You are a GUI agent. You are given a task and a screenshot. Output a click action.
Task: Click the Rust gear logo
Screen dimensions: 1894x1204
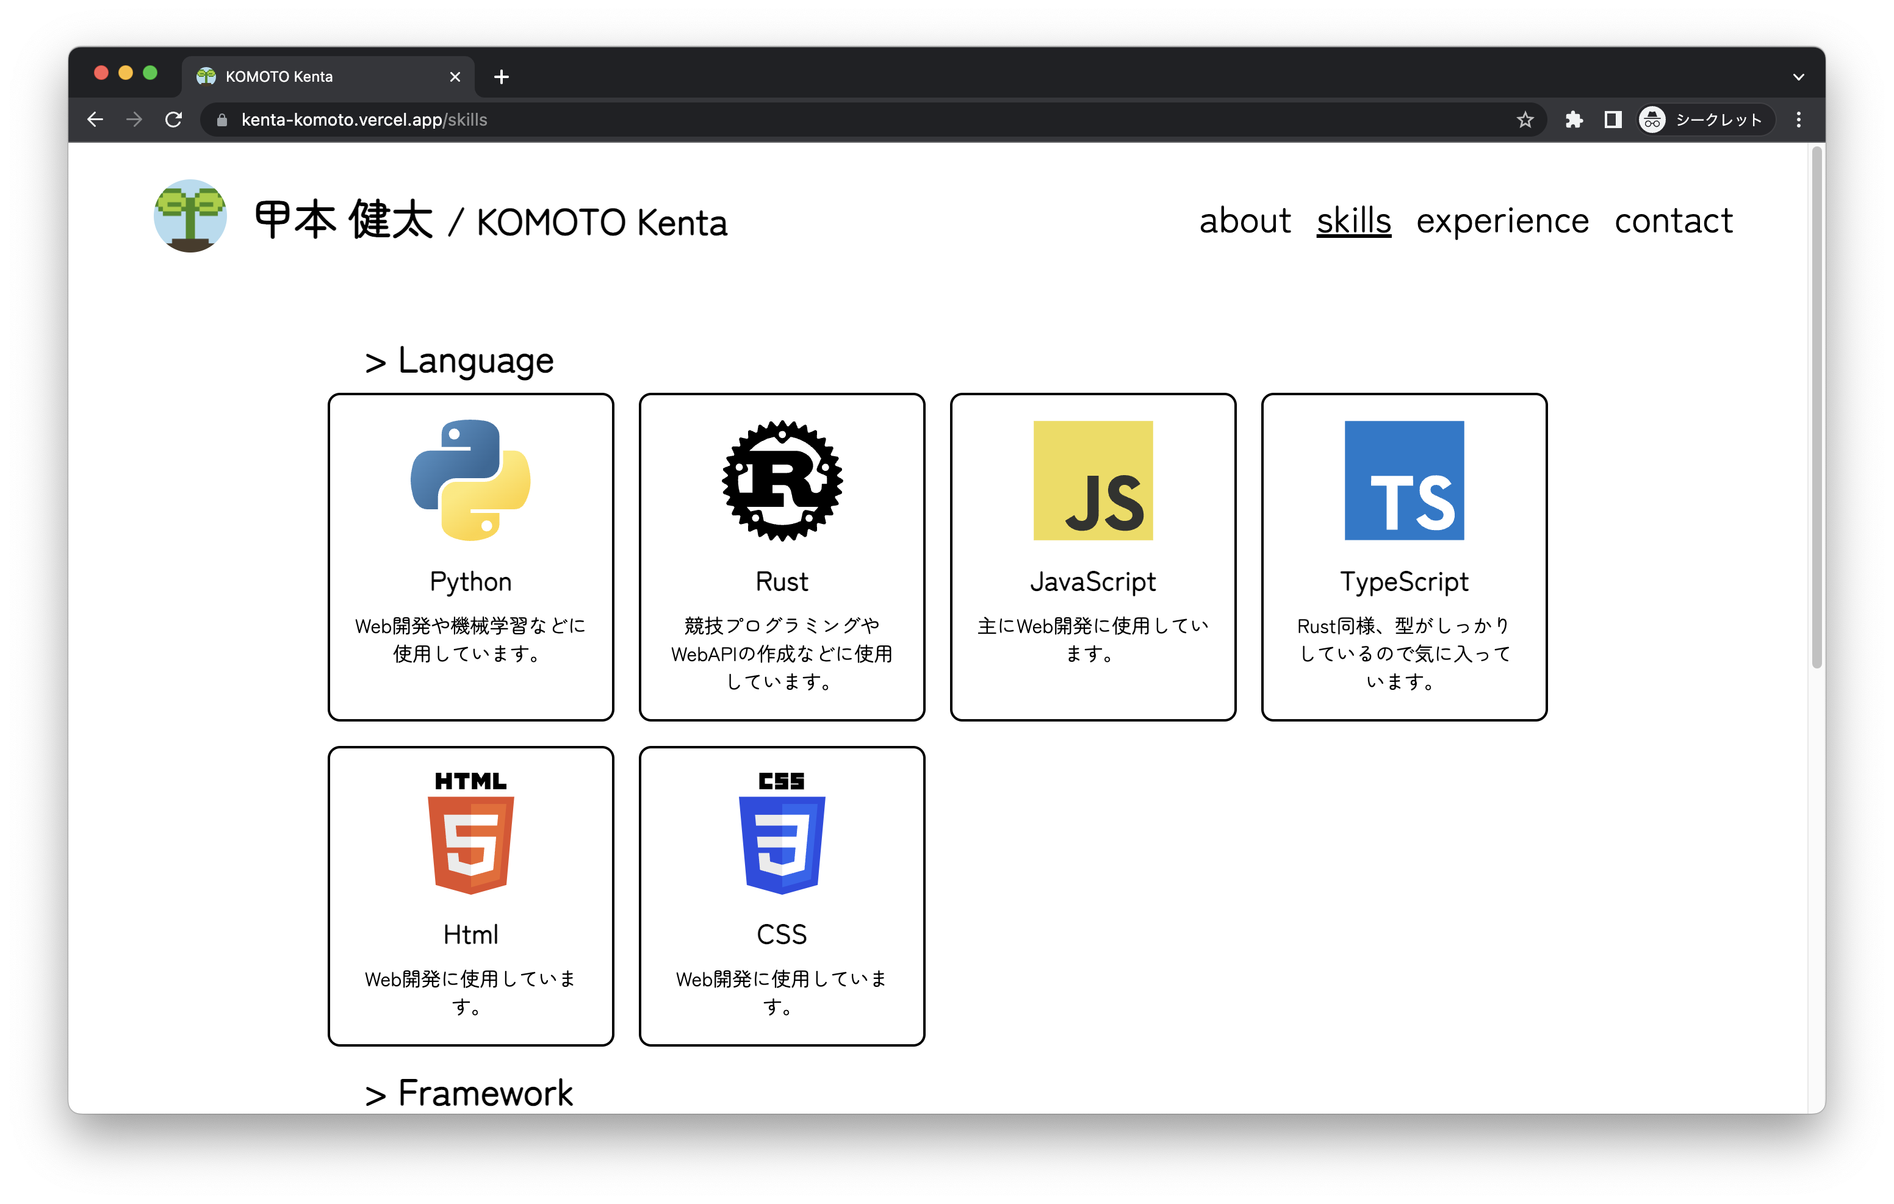[x=782, y=480]
